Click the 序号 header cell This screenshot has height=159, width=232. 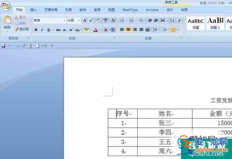123,114
